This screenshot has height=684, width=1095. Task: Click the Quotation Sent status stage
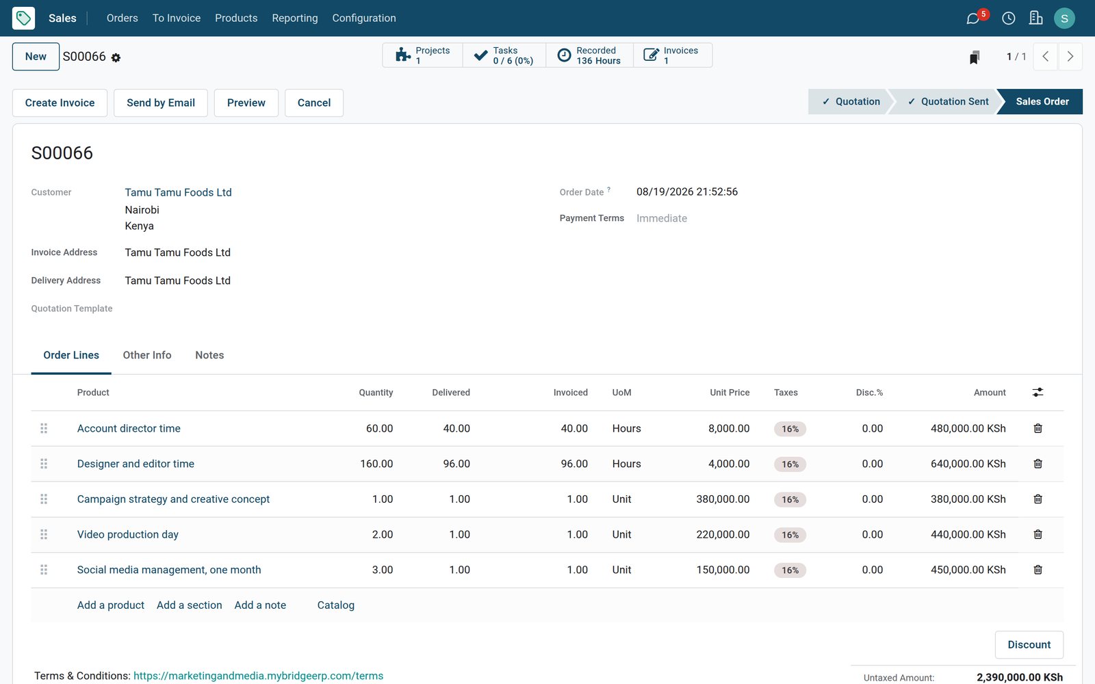(x=948, y=101)
